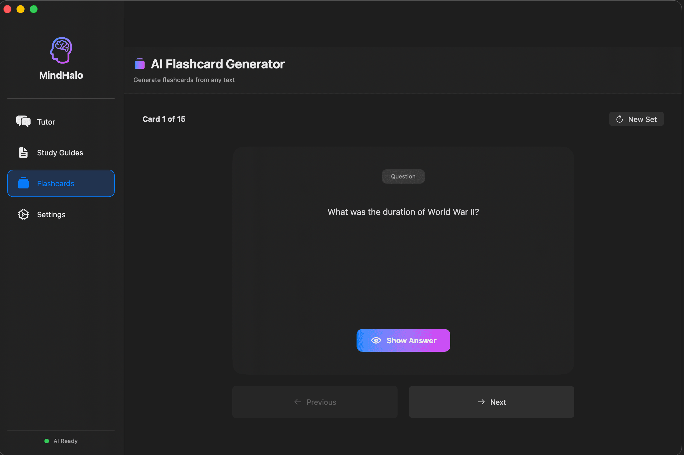Reveal the answer with Show Answer
684x455 pixels.
tap(403, 340)
